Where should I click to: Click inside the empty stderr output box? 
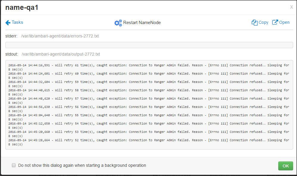149,45
